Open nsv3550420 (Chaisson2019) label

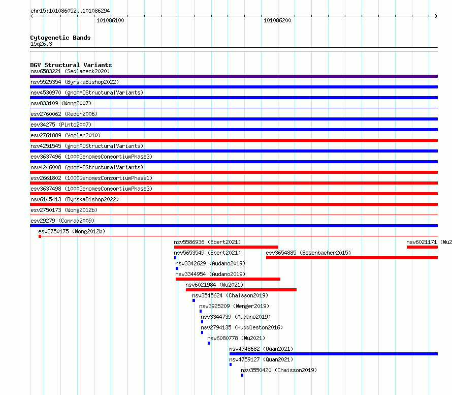[x=279, y=370]
